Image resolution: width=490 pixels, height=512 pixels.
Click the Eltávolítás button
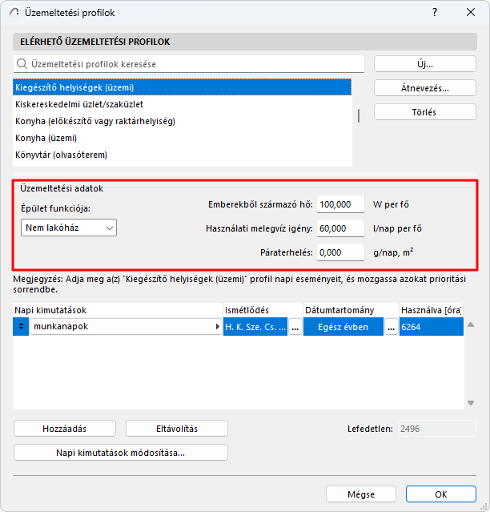pyautogui.click(x=177, y=429)
